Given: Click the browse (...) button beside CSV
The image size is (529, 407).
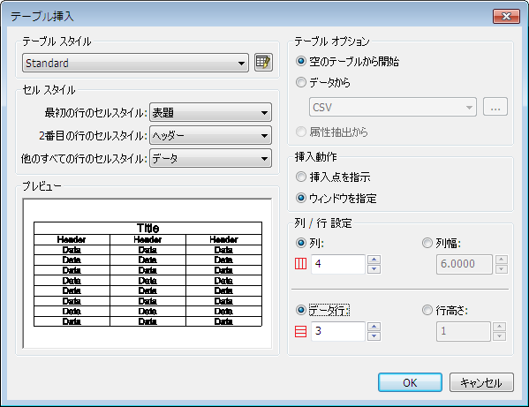Looking at the screenshot, I should coord(495,107).
